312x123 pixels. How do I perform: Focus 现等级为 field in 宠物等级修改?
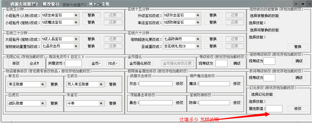click(269, 61)
